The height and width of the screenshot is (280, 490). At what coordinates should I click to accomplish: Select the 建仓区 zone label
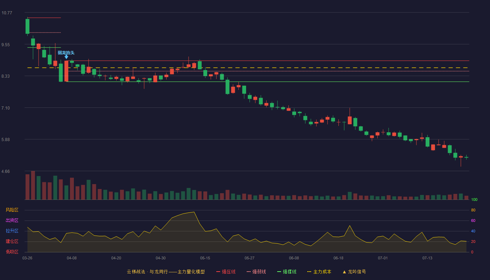point(12,241)
